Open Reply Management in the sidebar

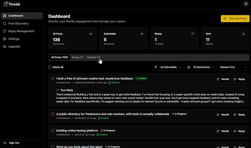[22, 31]
